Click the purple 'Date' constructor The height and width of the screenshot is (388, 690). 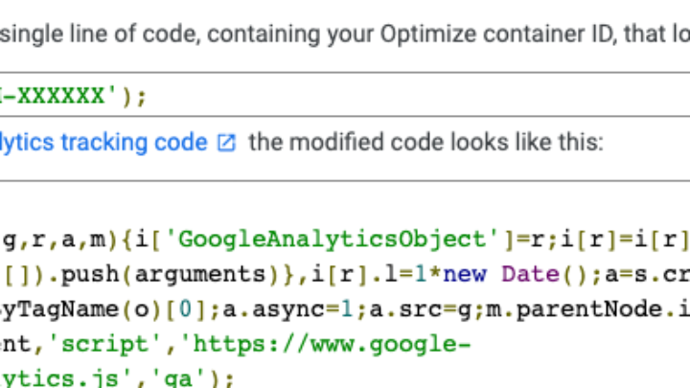tap(530, 275)
